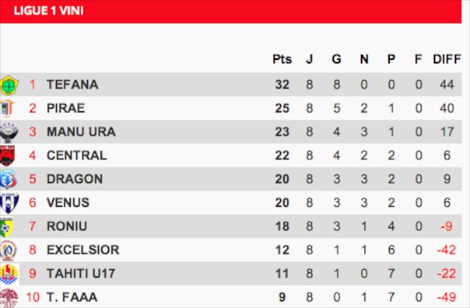Open the EXCELSIOR team link

(82, 250)
